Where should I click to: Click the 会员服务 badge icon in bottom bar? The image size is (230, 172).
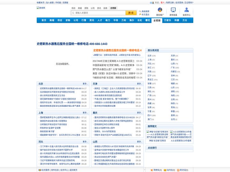pyautogui.click(x=40, y=170)
